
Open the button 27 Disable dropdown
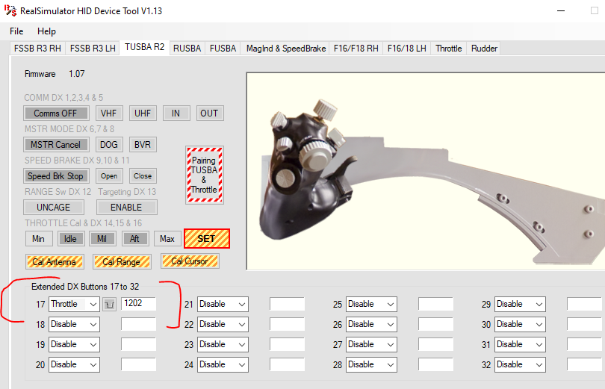click(371, 344)
